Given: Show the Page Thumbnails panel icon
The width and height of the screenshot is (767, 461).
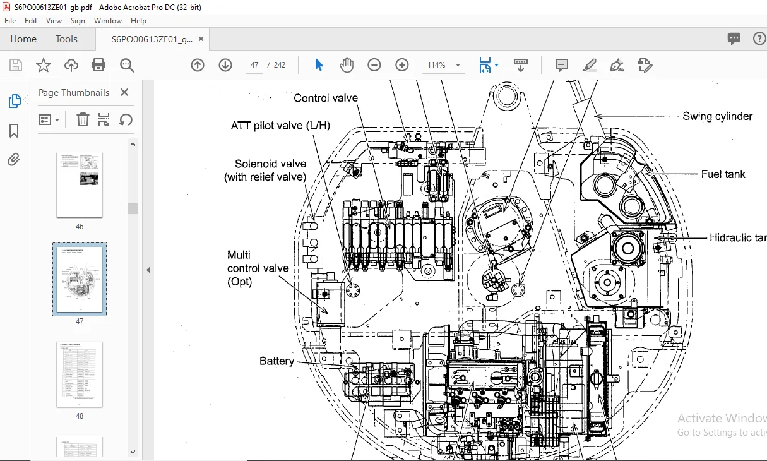Looking at the screenshot, I should [14, 101].
